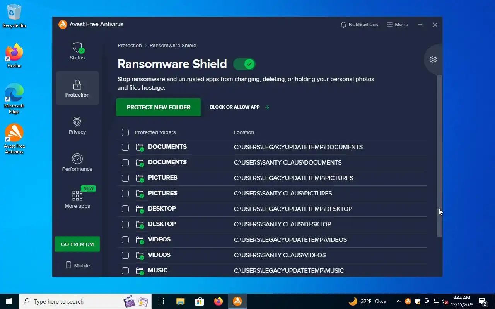The width and height of the screenshot is (495, 309).
Task: Open Microsoft Edge desktop shortcut
Action: pyautogui.click(x=14, y=99)
